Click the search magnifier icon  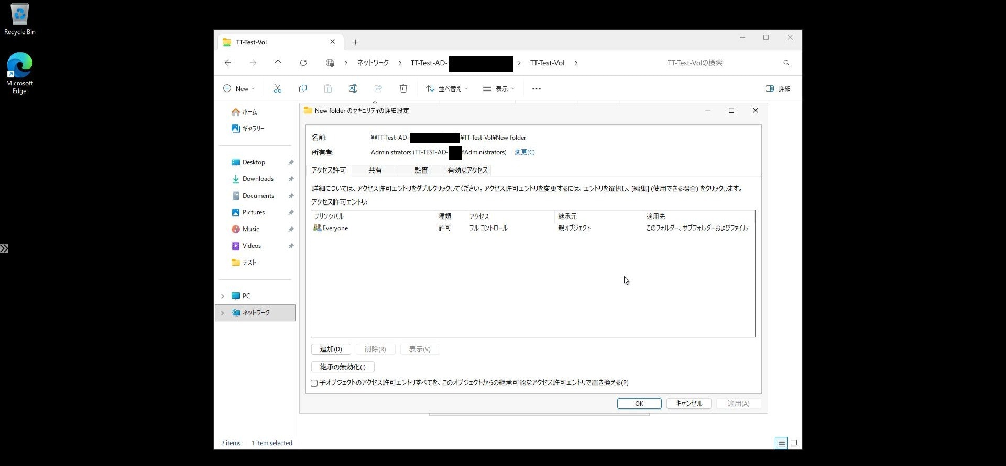click(786, 63)
